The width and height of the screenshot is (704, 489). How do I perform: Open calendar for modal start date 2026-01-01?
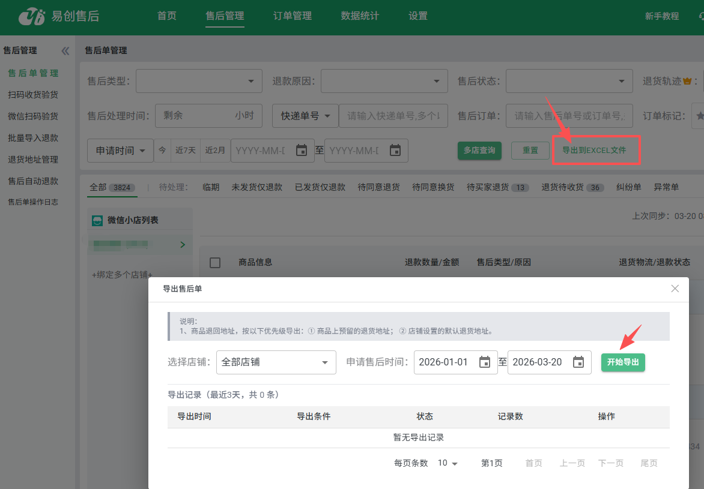point(485,362)
